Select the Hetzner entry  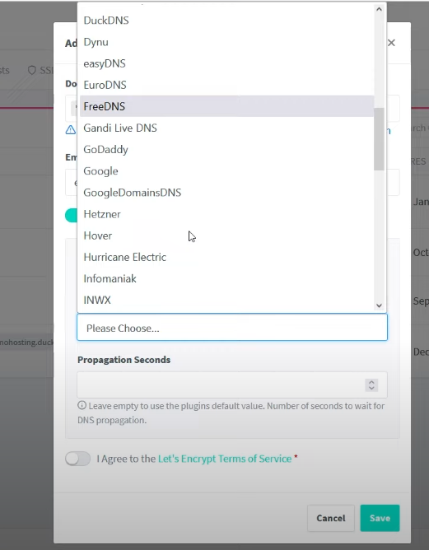coord(226,214)
